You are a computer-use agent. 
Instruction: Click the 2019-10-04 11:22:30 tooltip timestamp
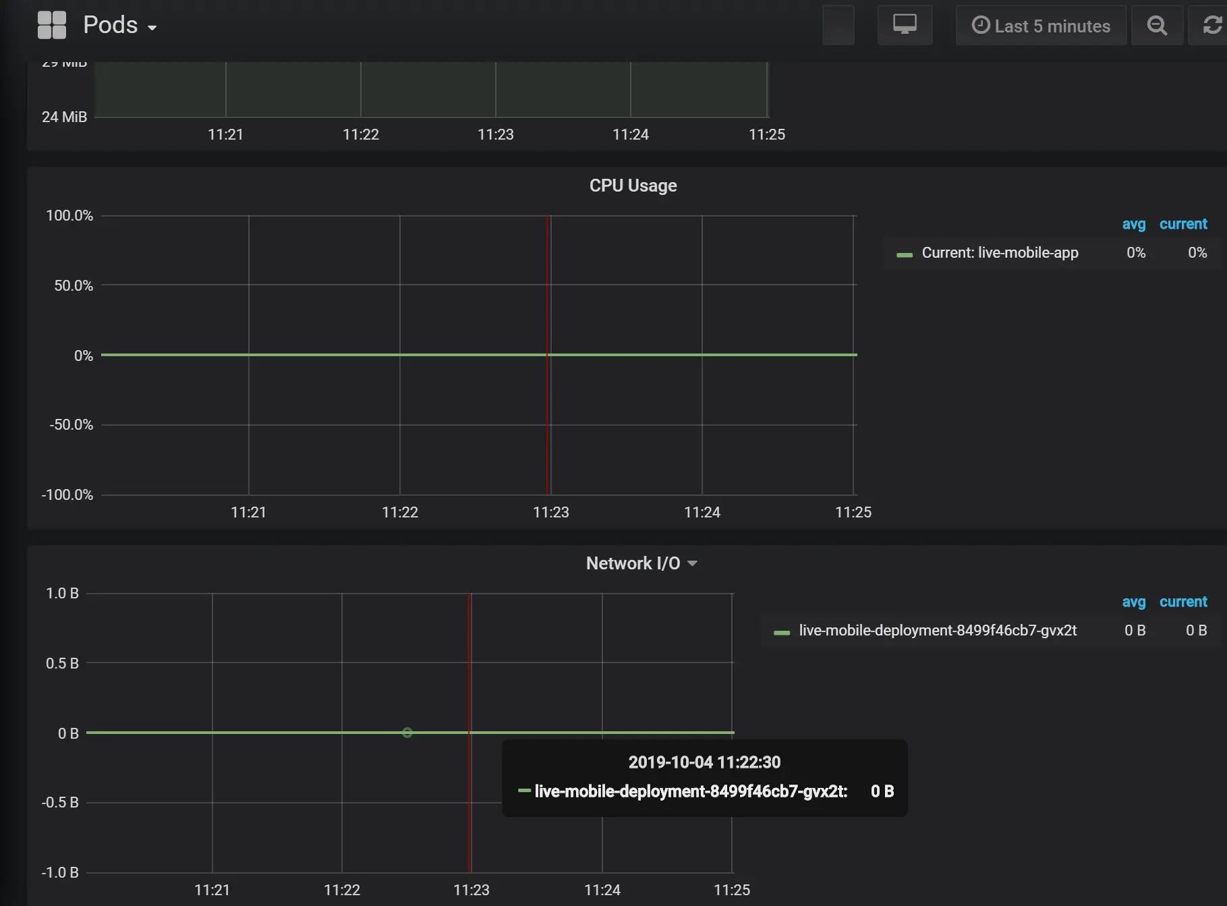pos(704,762)
